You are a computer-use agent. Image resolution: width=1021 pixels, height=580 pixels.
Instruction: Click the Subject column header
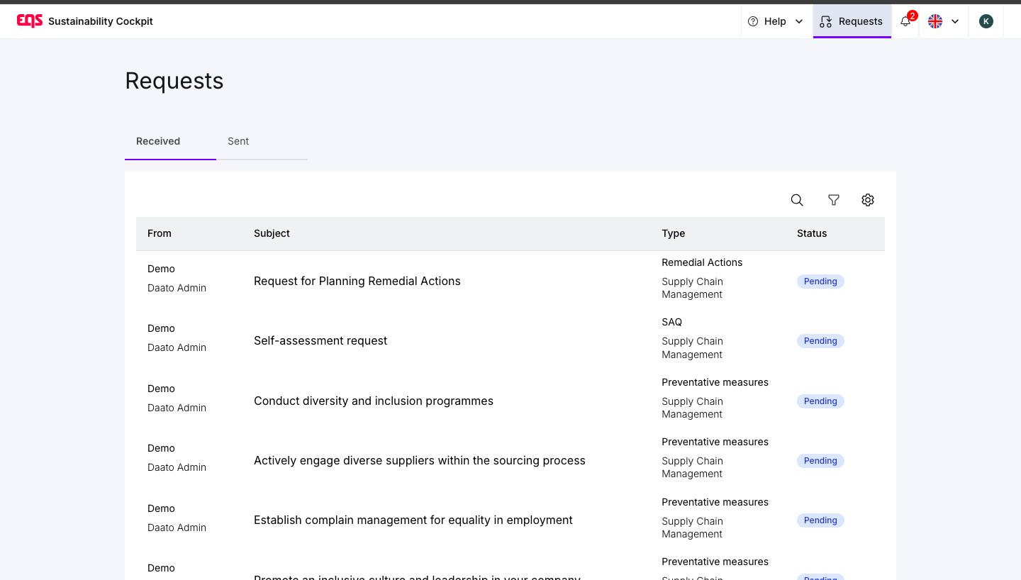(x=272, y=233)
